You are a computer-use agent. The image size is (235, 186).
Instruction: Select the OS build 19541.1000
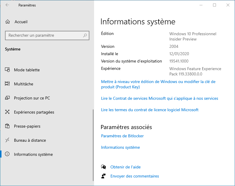tap(179, 61)
